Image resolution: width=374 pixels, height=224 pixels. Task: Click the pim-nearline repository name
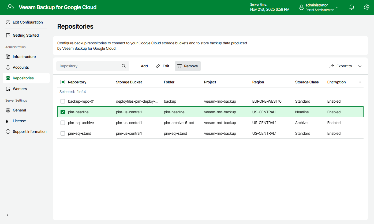pyautogui.click(x=78, y=112)
